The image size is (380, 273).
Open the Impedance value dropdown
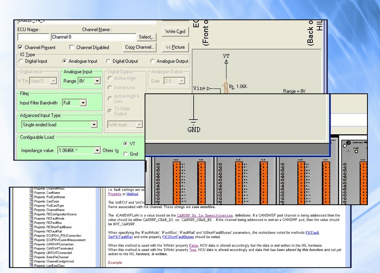point(97,151)
